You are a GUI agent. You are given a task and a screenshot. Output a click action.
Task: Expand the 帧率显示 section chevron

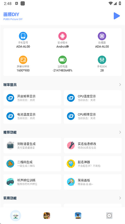click(120, 85)
